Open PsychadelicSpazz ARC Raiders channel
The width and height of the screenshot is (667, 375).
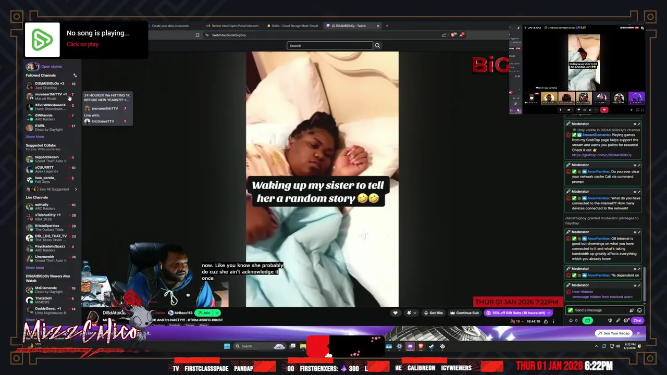coord(51,248)
